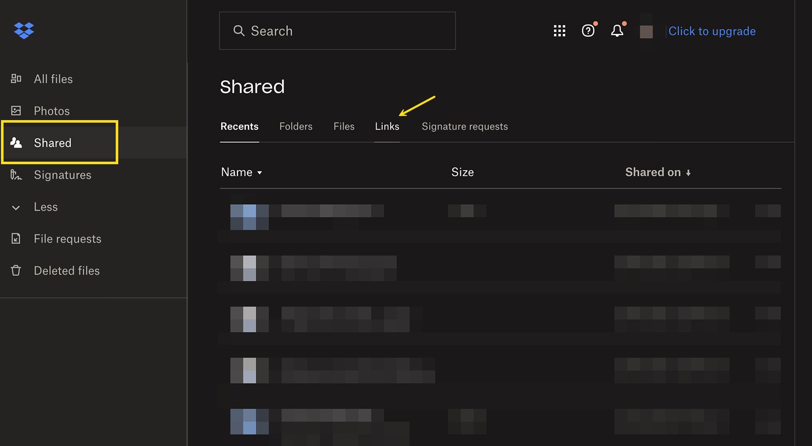812x446 pixels.
Task: Open the help question mark menu
Action: coord(588,31)
